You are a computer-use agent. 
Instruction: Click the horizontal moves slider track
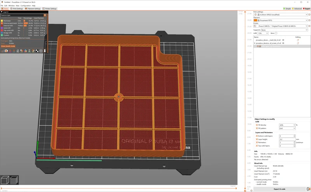click(119, 189)
